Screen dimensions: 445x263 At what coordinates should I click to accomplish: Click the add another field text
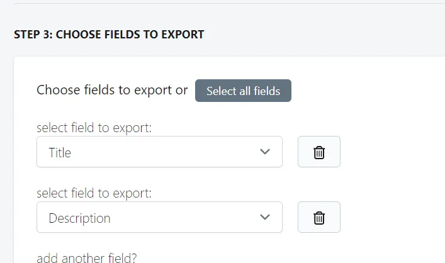pos(87,258)
